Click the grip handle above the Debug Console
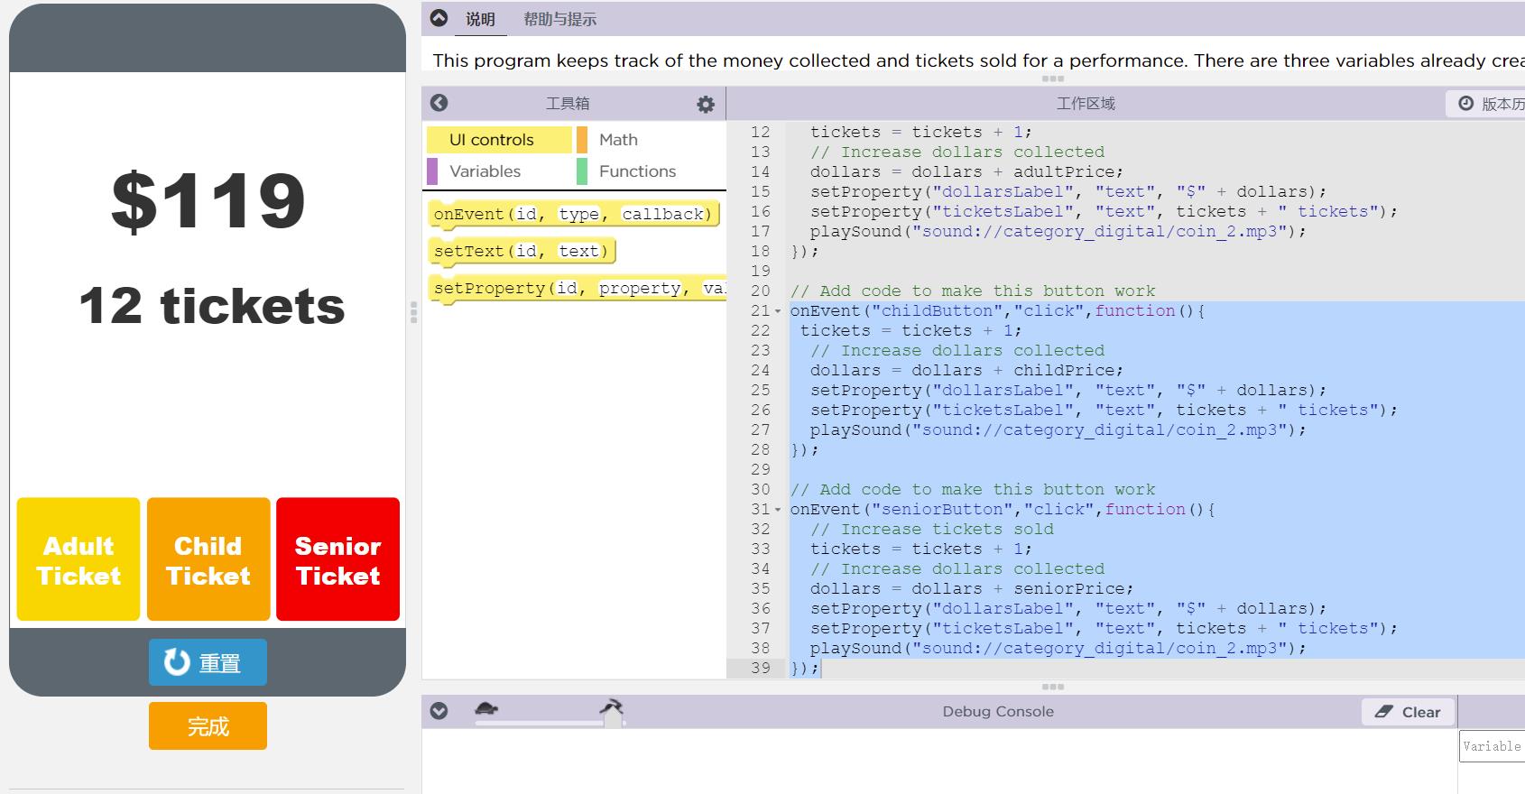Screen dimensions: 1525x794 point(1053,687)
